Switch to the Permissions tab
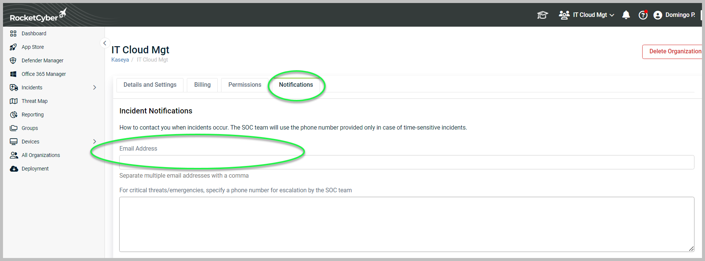This screenshot has width=705, height=261. [x=245, y=85]
